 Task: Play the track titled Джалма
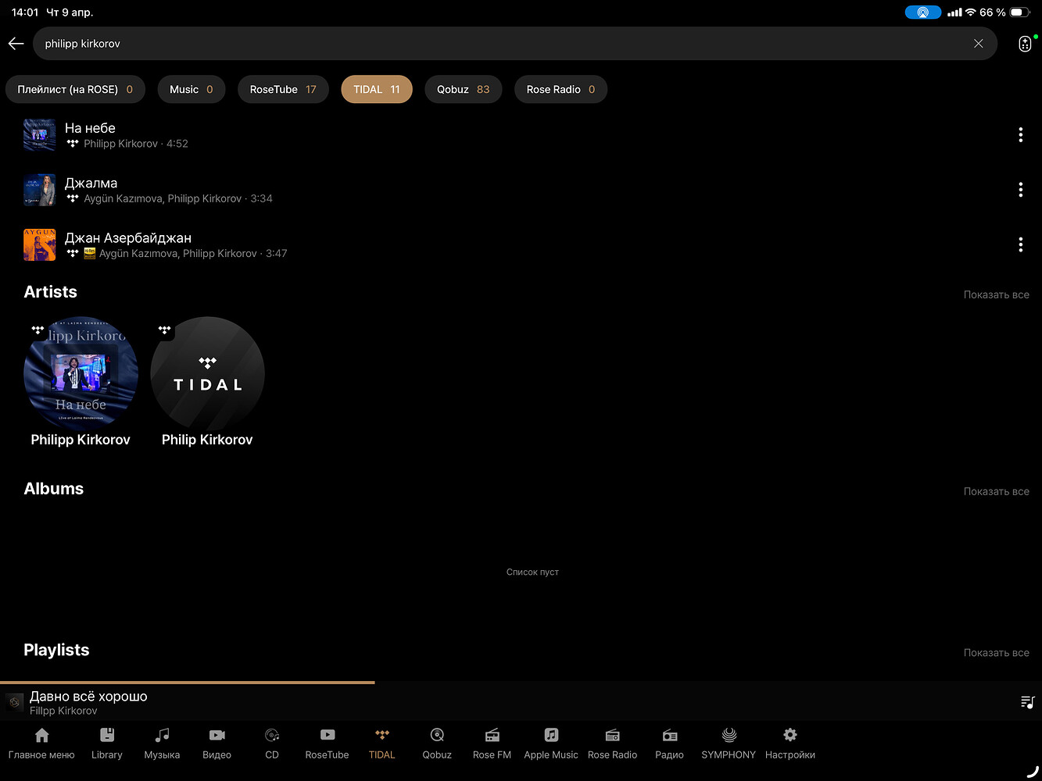(x=91, y=183)
